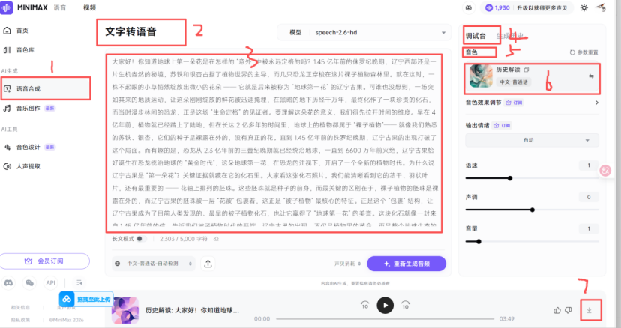Switch to the 生成历史 tab
Viewport: 621px width, 328px height.
click(510, 36)
